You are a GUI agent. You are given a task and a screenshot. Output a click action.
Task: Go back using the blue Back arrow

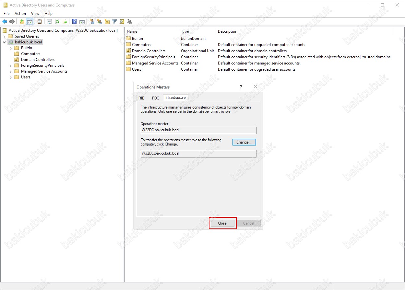tap(5, 22)
